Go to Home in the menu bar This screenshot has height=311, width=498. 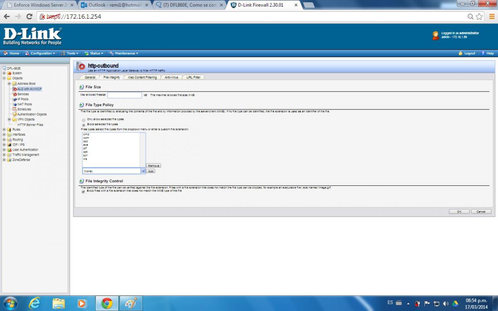12,53
